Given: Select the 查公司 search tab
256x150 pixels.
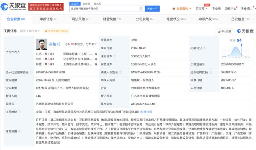Looking at the screenshot, I should [x=75, y=4].
